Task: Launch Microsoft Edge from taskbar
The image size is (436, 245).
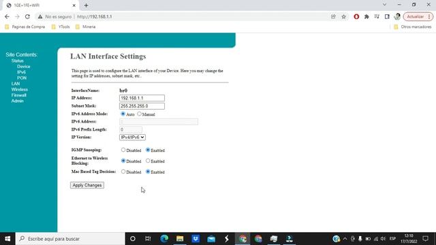Action: tap(164, 239)
